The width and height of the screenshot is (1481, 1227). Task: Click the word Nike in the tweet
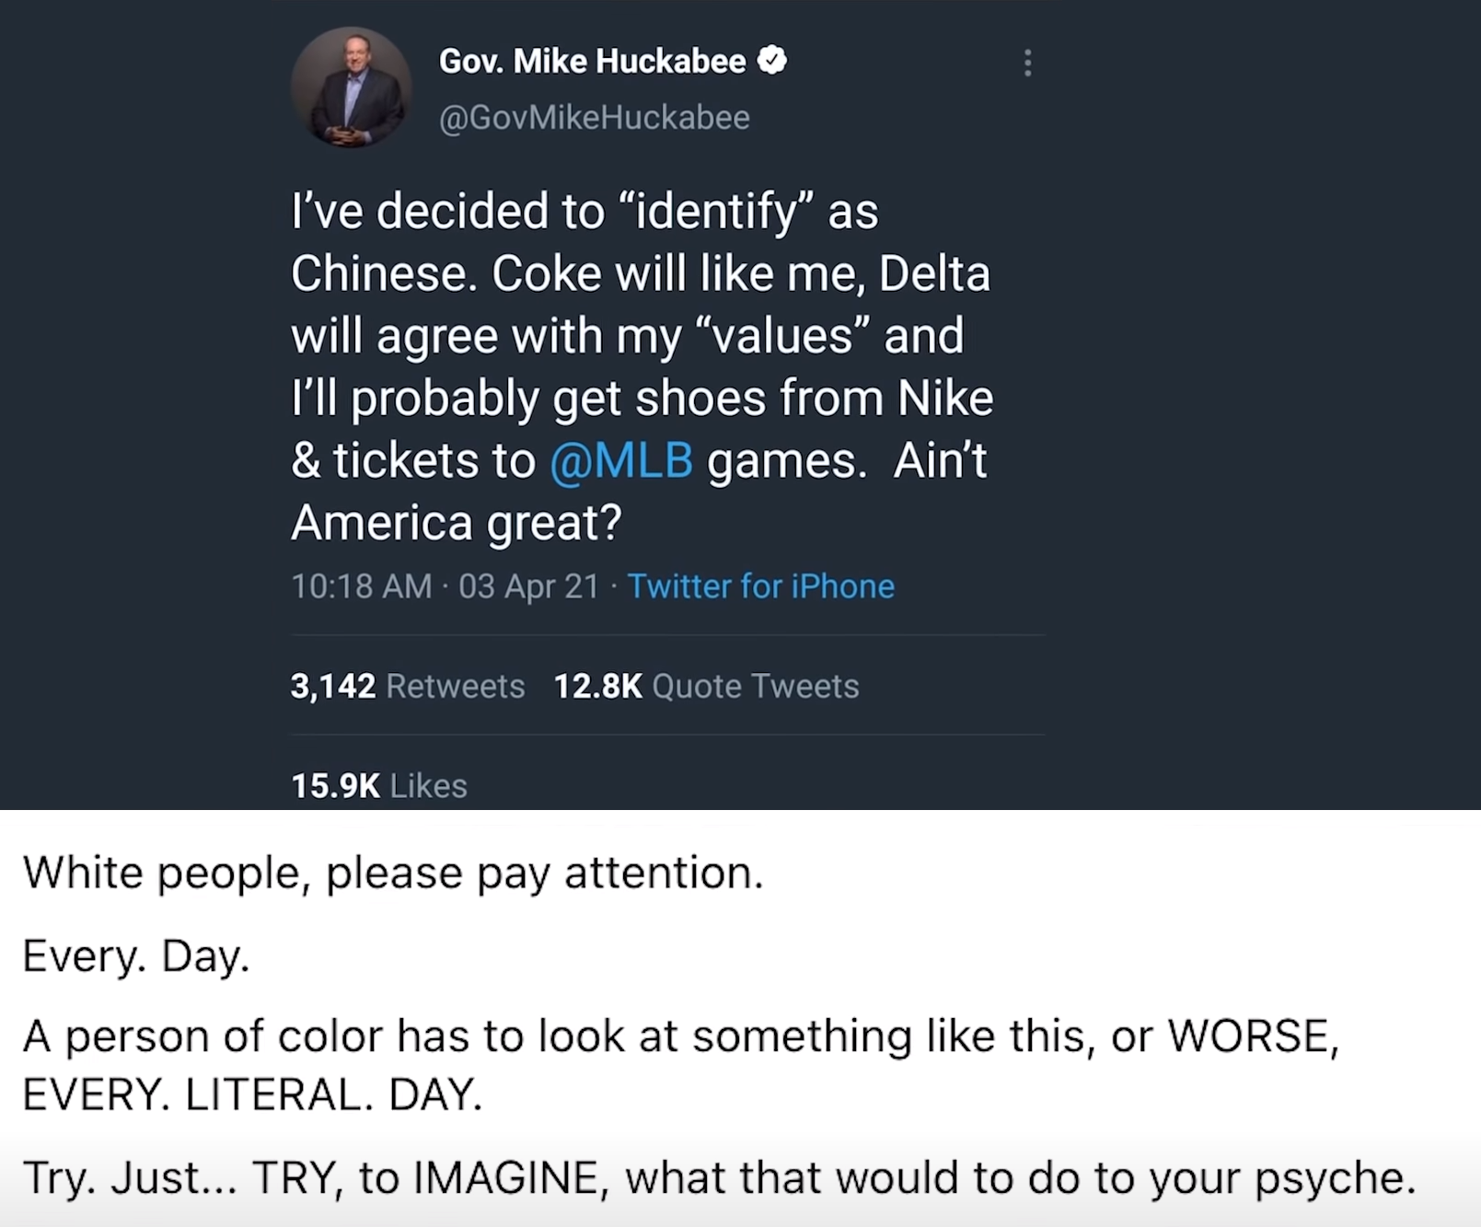[x=945, y=398]
